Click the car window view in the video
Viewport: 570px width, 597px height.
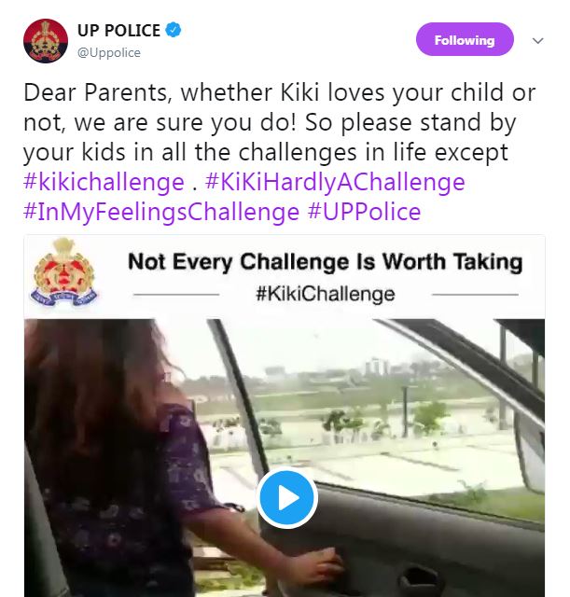point(373,410)
